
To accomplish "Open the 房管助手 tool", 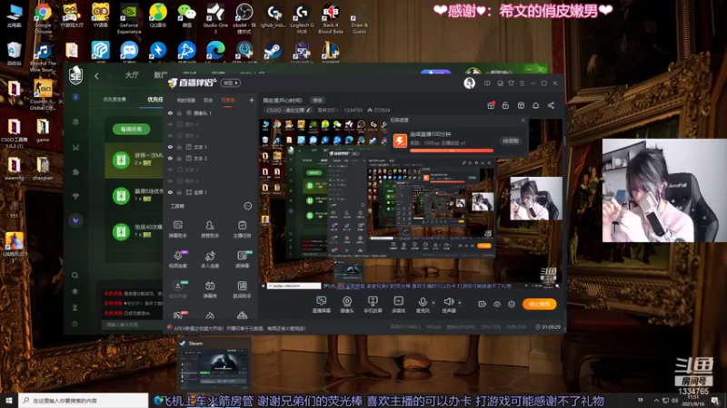I will tap(210, 229).
